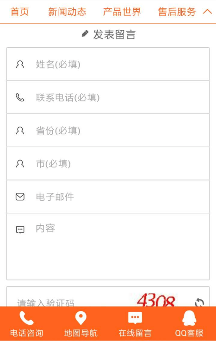Click the message icon beside 内容
Image resolution: width=216 pixels, height=341 pixels.
point(20,229)
